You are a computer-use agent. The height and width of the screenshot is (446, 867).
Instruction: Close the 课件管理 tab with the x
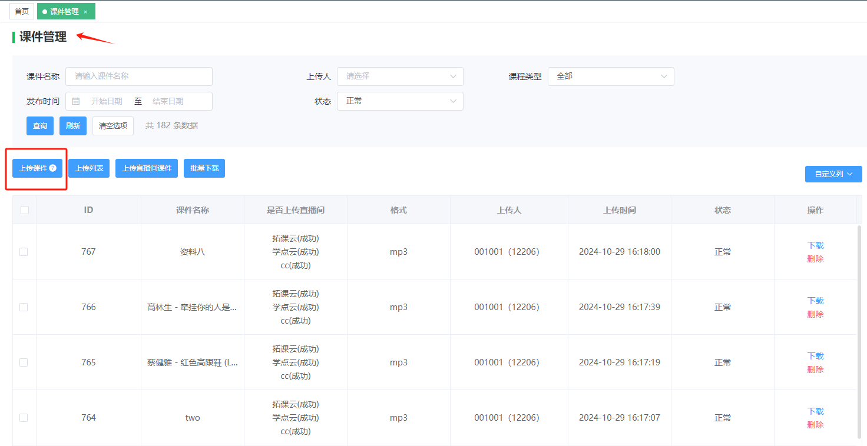(85, 12)
